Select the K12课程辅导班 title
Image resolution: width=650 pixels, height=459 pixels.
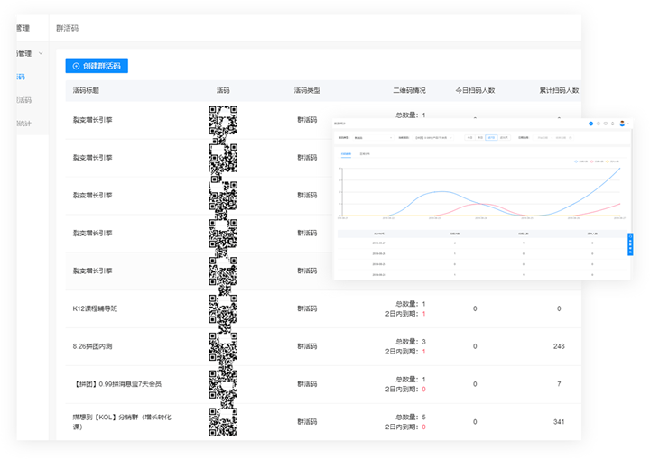tap(95, 308)
